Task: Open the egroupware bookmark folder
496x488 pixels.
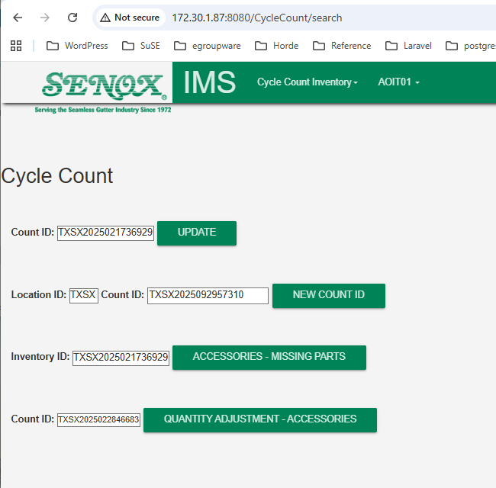Action: (x=208, y=46)
